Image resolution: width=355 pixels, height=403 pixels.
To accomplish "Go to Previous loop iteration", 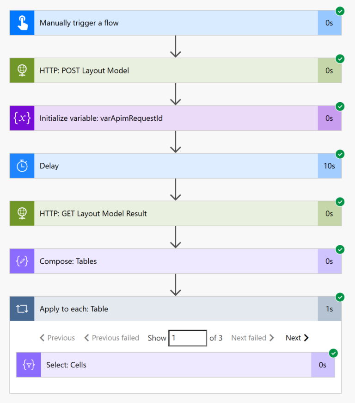I will 57,338.
